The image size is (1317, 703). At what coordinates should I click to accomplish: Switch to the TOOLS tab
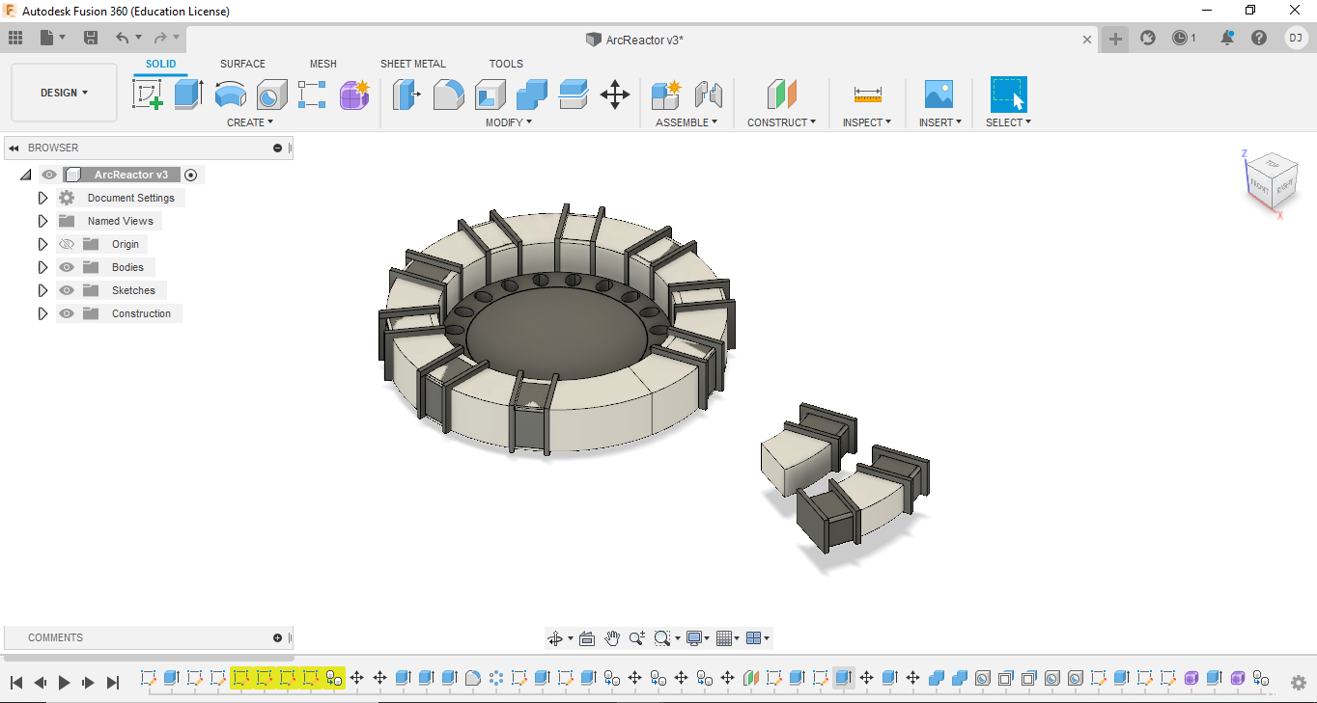506,64
